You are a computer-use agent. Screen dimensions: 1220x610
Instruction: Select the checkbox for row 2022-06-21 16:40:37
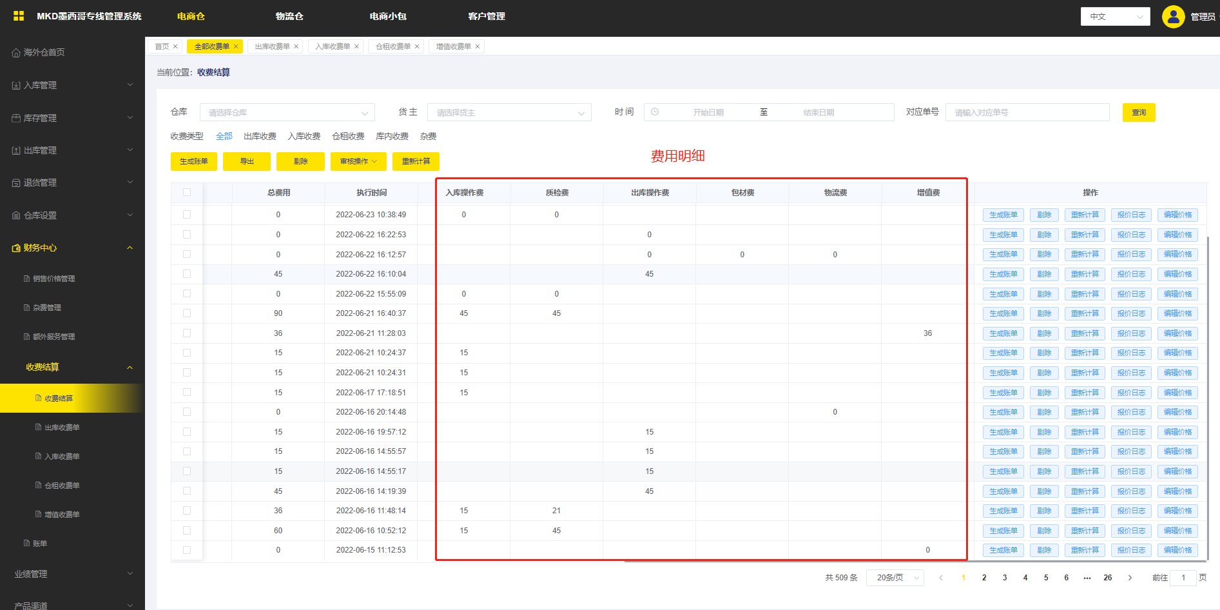[x=187, y=313]
